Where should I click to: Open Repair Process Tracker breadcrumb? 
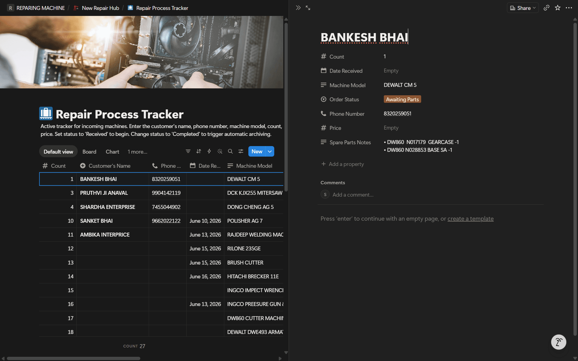pyautogui.click(x=162, y=8)
